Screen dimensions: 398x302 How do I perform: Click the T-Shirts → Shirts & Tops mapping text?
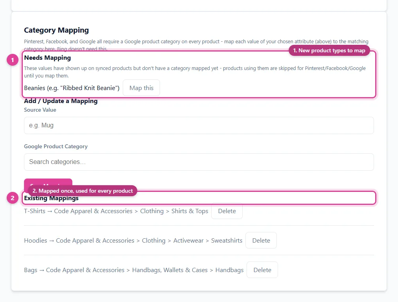coord(116,211)
